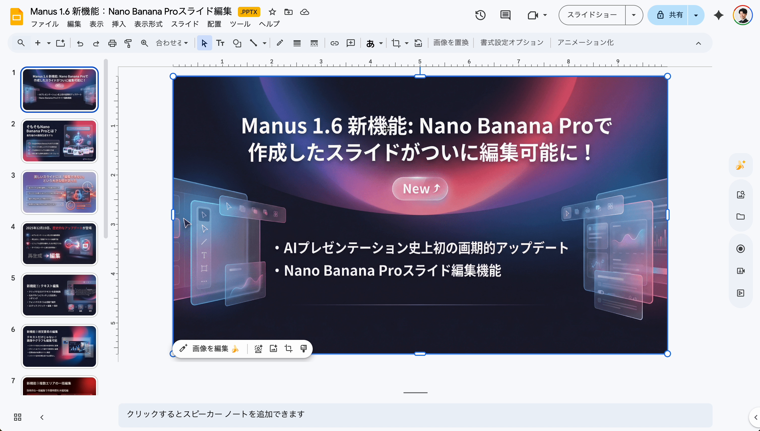This screenshot has height=431, width=760.
Task: Click the undo icon
Action: click(79, 43)
